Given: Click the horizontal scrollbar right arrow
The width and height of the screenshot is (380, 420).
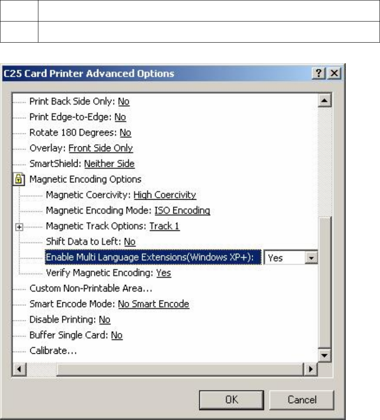Looking at the screenshot, I should pos(311,369).
